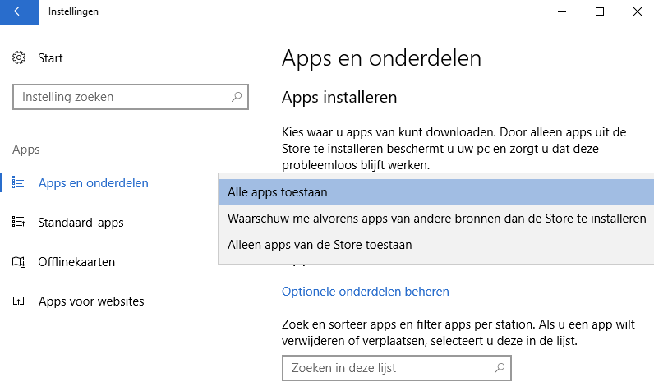654x391 pixels.
Task: Click into 'Zoeken in deze lijst' field
Action: click(386, 367)
